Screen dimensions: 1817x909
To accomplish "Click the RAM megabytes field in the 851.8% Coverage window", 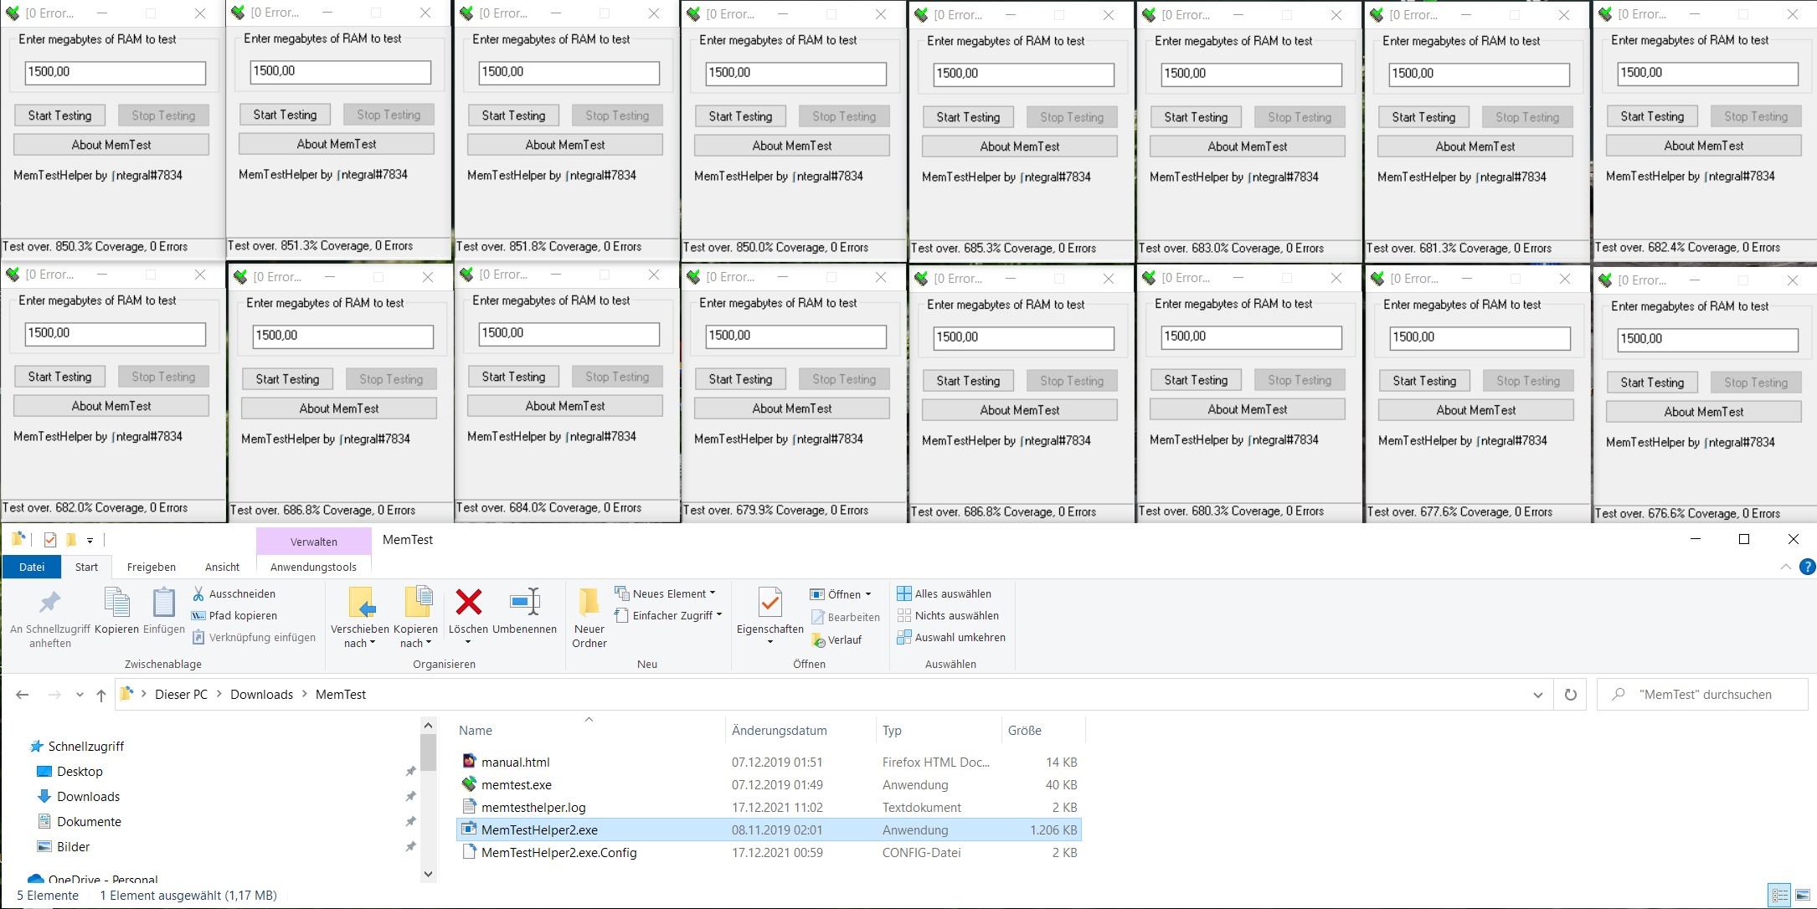I will (569, 72).
